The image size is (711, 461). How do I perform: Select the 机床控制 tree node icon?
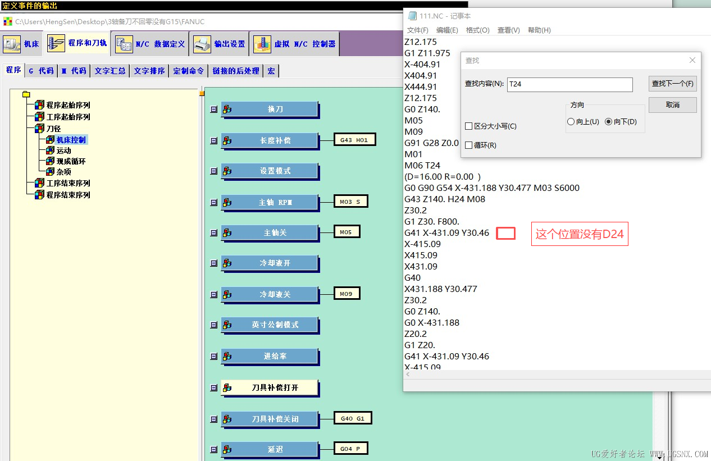point(50,140)
